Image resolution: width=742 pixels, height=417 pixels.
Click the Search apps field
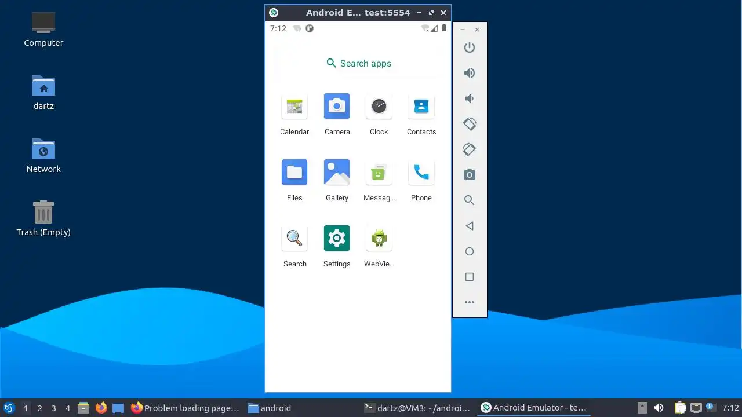[358, 64]
